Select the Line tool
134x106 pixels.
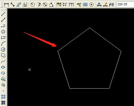3,14
